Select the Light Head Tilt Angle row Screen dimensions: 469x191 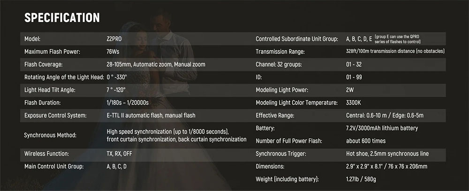tap(53, 90)
